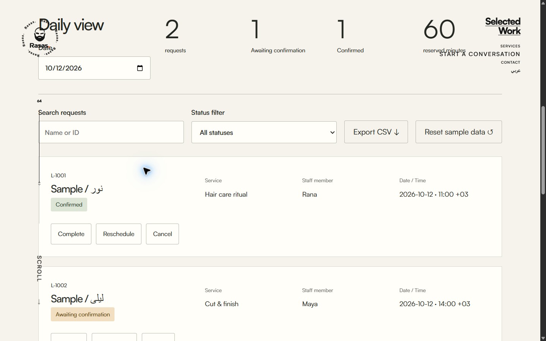
Task: Click the 2 requests stat number
Action: pyautogui.click(x=172, y=30)
